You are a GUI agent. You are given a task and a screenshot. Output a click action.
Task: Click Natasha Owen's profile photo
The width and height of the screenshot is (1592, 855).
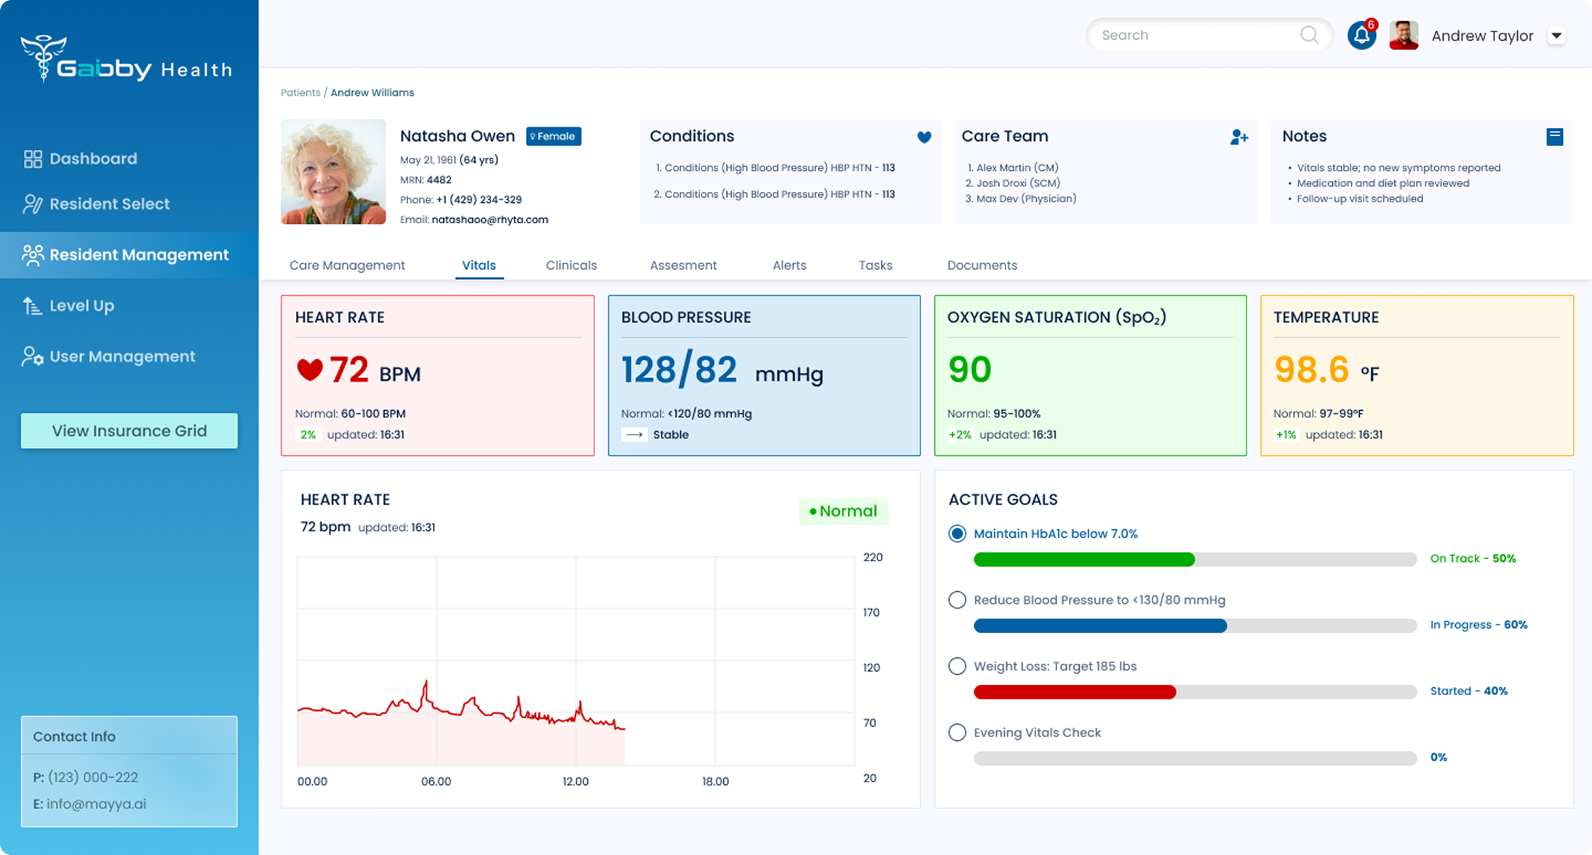[x=333, y=172]
